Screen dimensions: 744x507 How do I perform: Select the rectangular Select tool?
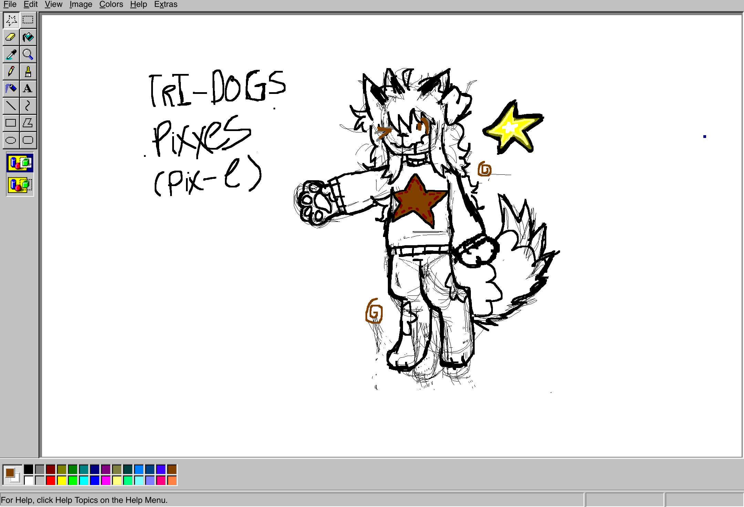pos(28,20)
